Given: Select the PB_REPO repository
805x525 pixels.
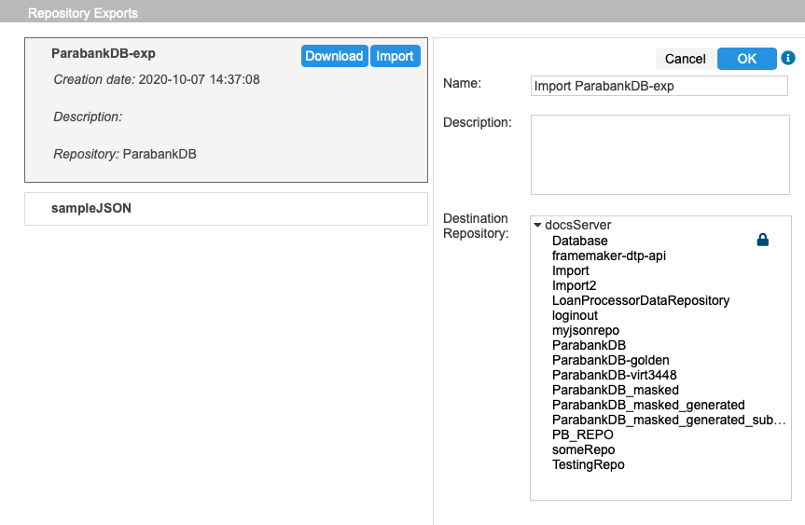Looking at the screenshot, I should (x=583, y=435).
